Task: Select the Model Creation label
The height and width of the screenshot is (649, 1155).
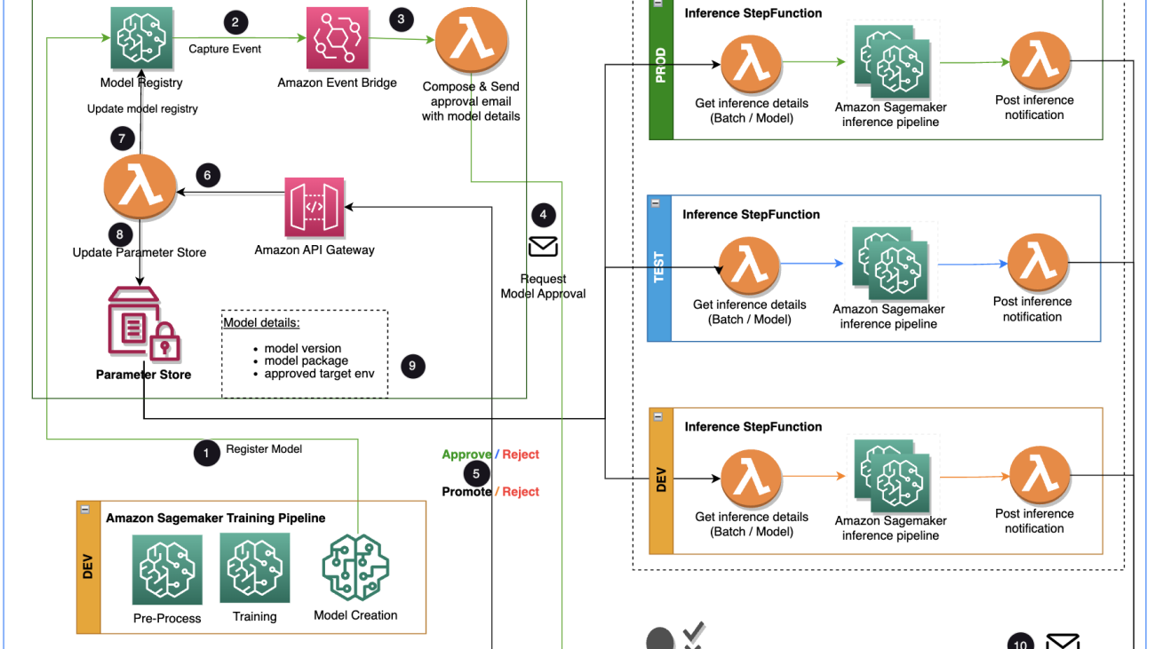Action: coord(355,615)
